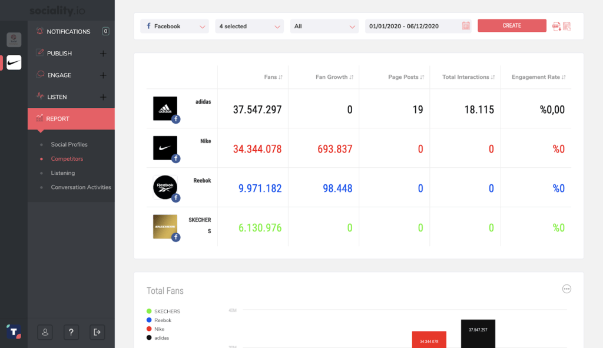
Task: Open the All filter dropdown
Action: point(324,26)
